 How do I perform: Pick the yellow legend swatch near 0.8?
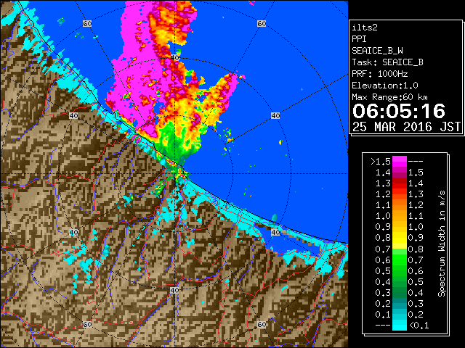point(400,238)
